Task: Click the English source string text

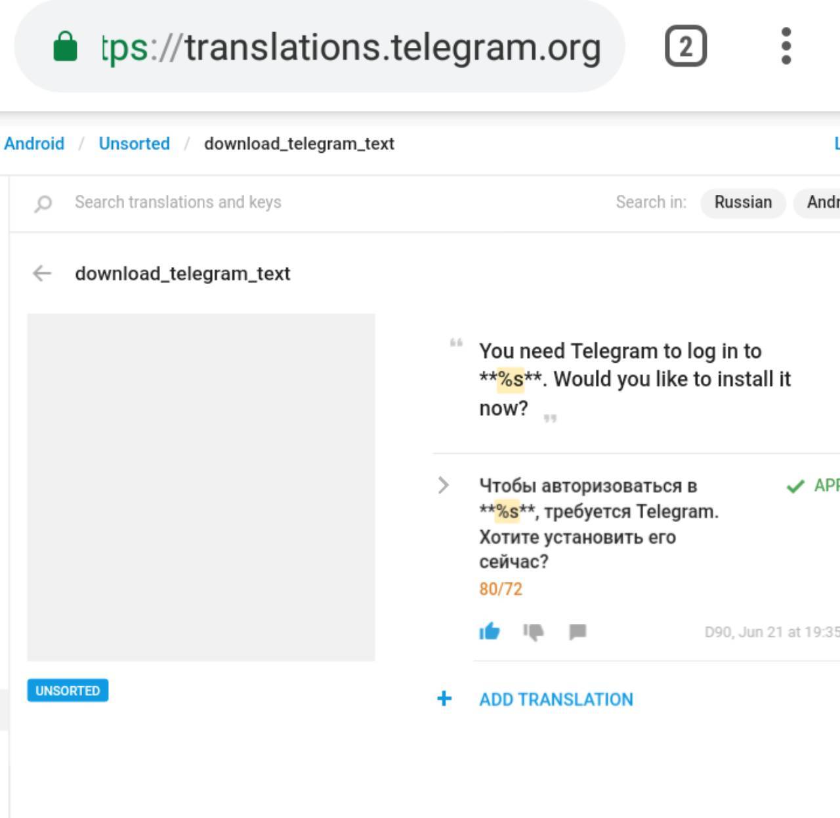Action: 633,379
